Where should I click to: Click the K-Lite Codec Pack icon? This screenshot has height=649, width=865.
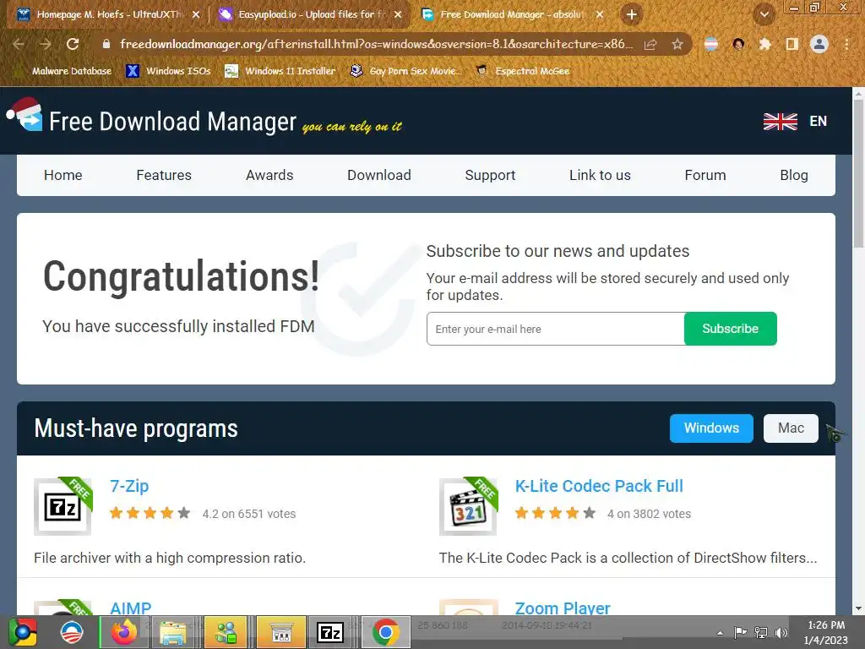[468, 506]
